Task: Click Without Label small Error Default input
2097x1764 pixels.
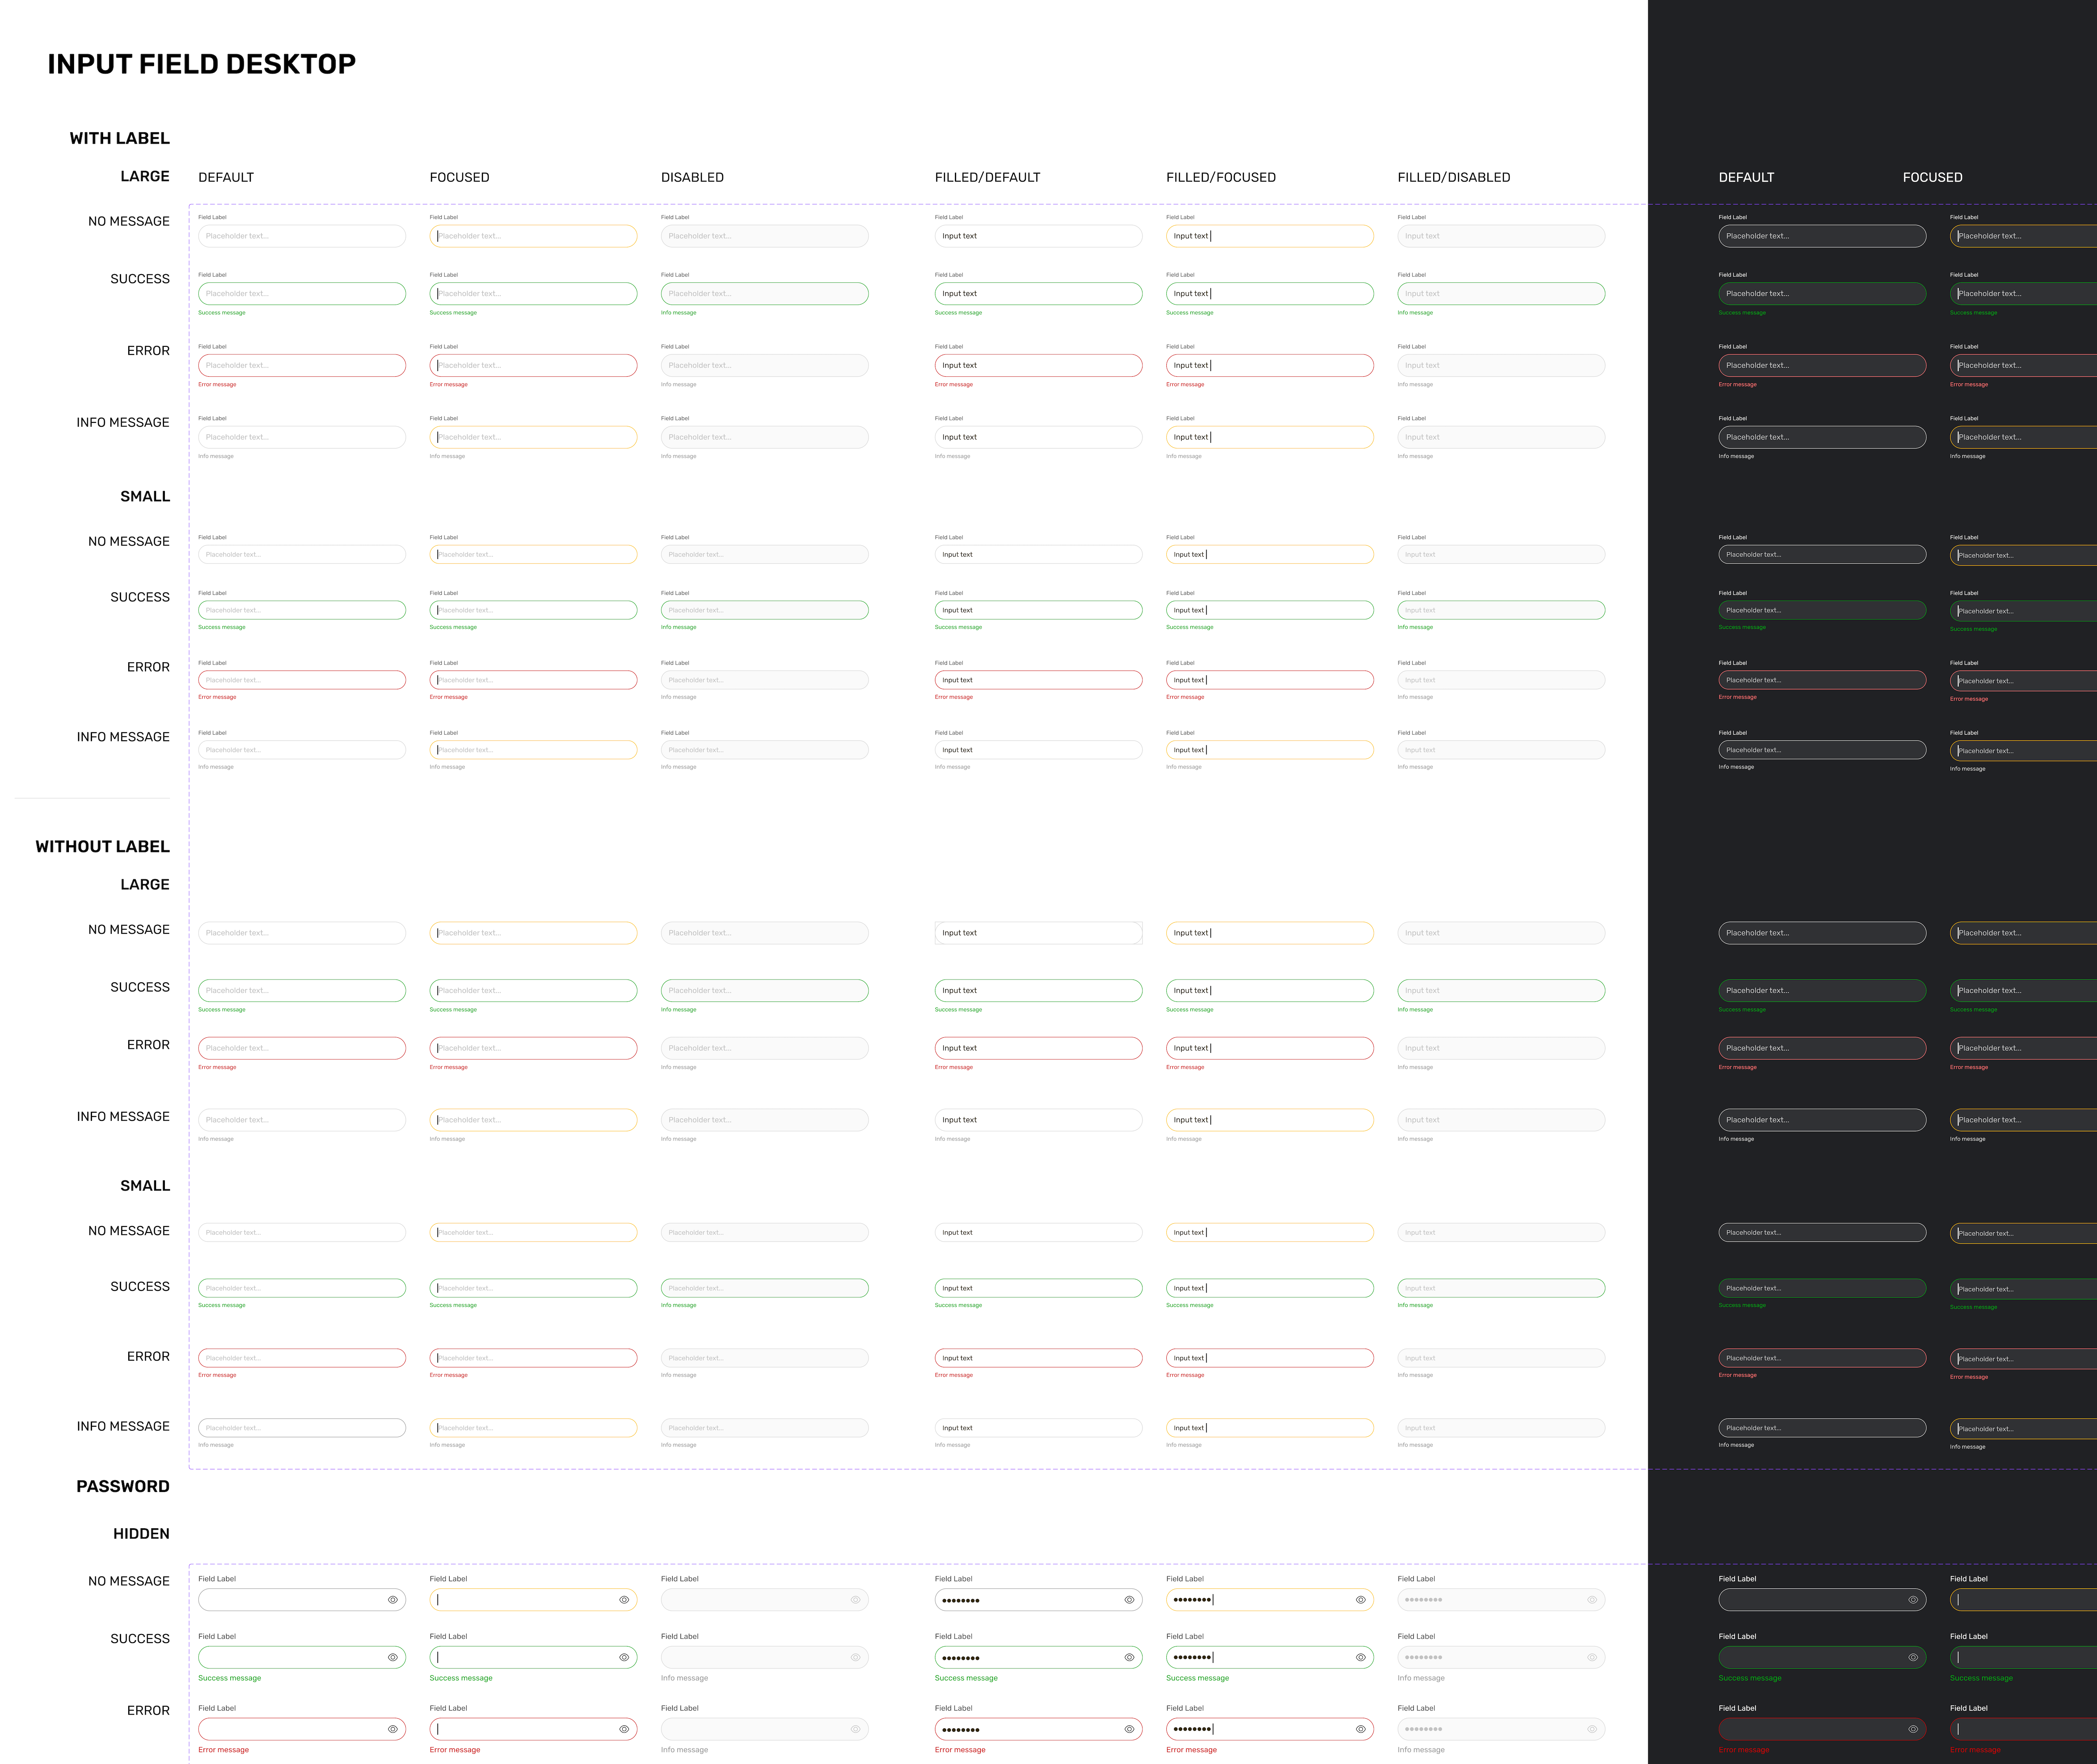Action: [x=302, y=1358]
